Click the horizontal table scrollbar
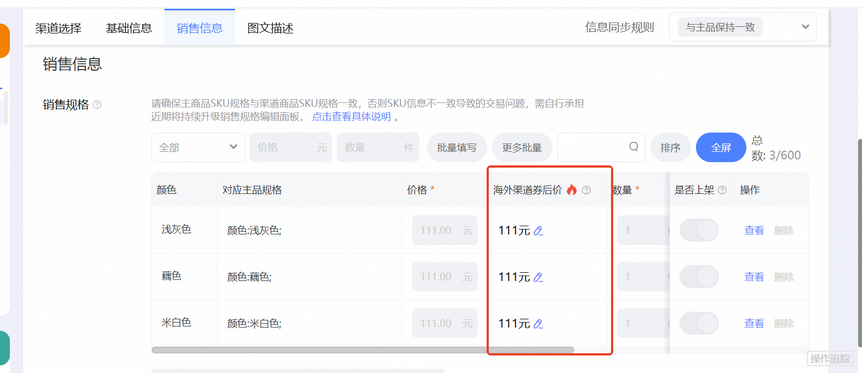Viewport: 862px width, 373px height. click(363, 350)
